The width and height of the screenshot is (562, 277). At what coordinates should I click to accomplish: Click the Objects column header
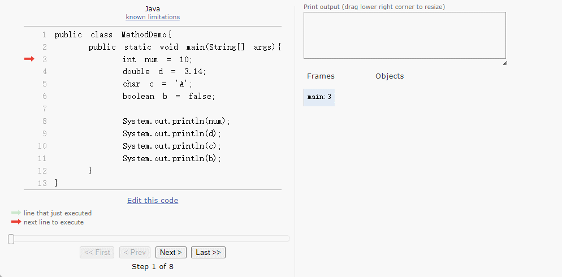(390, 76)
